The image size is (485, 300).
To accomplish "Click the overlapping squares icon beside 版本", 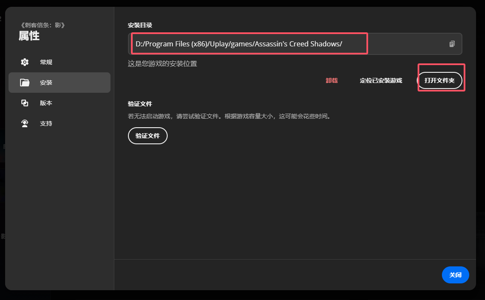I will tap(25, 103).
